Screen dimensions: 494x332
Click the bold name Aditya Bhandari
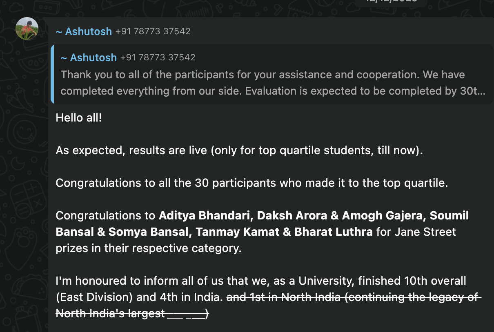(x=205, y=215)
